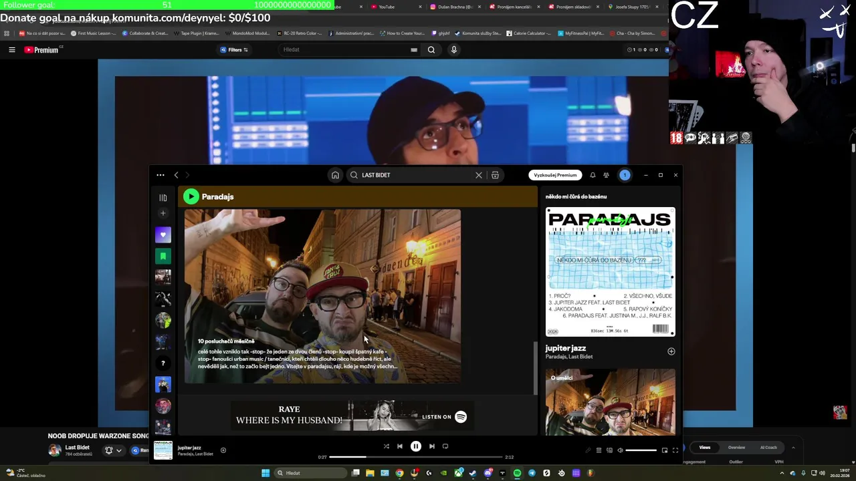Open Spotify miniplayer

[x=665, y=450]
